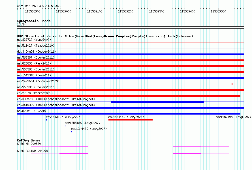Open variant label nsv511027 (Teague2010)
The height and width of the screenshot is (170, 252).
(36, 46)
